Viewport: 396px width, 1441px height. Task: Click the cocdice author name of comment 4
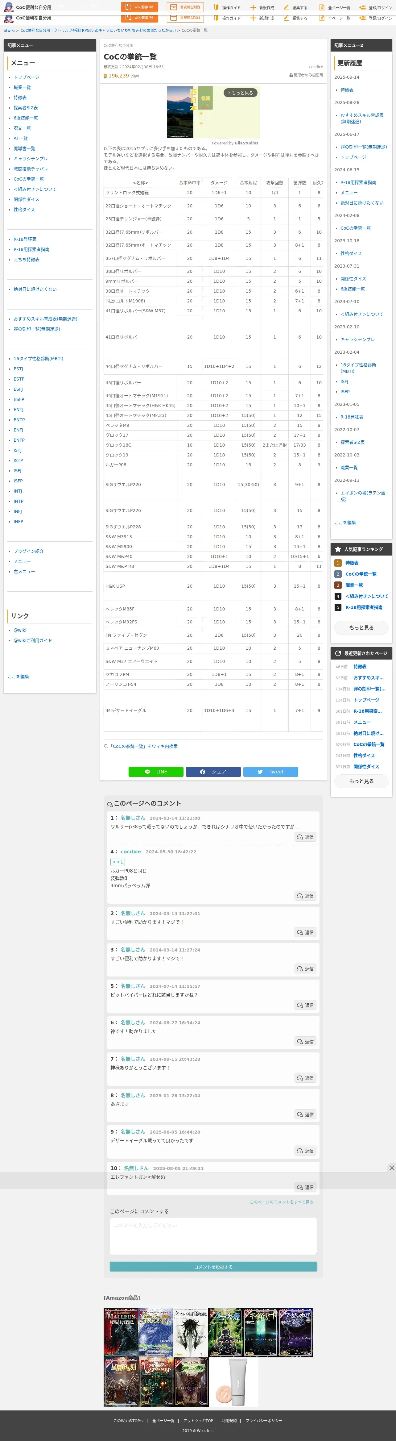(131, 852)
